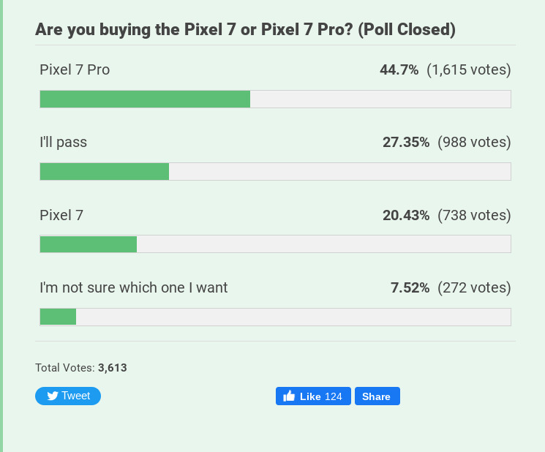Select the I'll pass option label

coord(63,143)
